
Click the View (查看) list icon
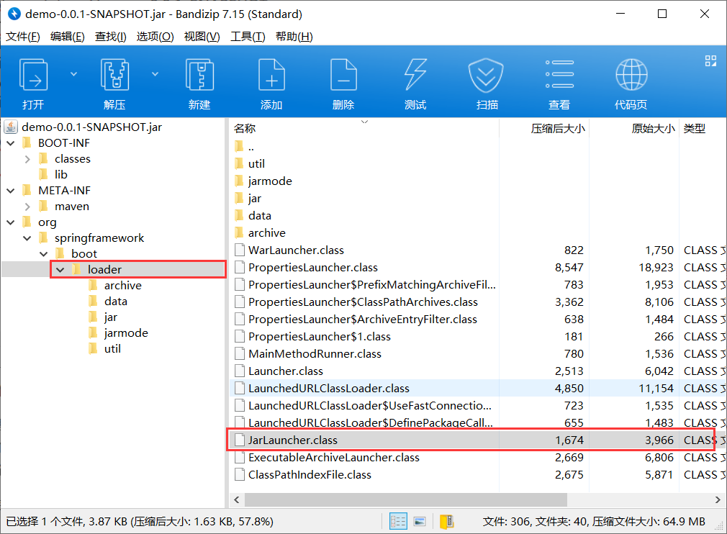tap(559, 75)
